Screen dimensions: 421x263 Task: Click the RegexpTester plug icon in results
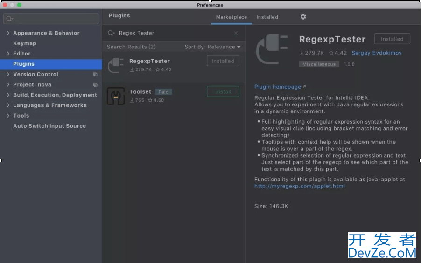click(x=115, y=65)
